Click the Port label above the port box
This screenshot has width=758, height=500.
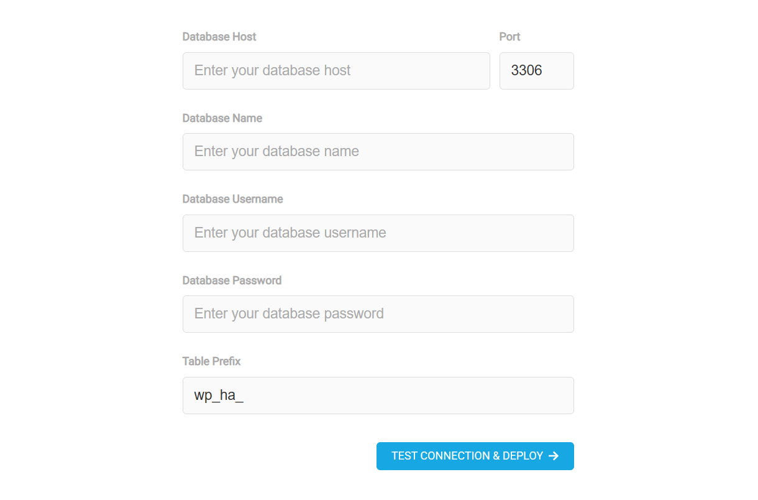coord(509,37)
